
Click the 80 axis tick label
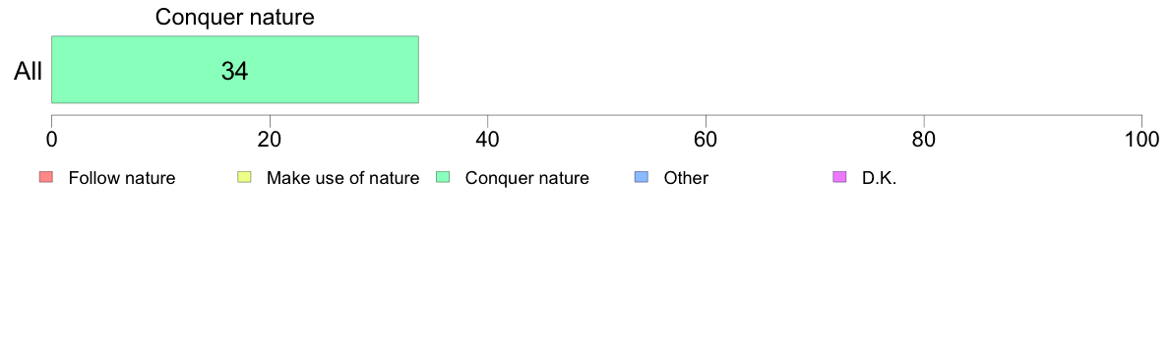924,139
